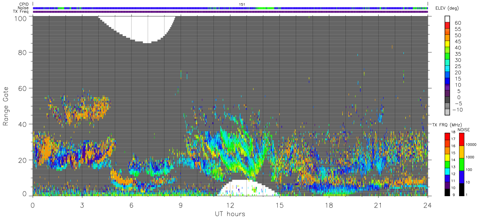Click y-axis Range Gate tick label '80'

tap(22, 52)
